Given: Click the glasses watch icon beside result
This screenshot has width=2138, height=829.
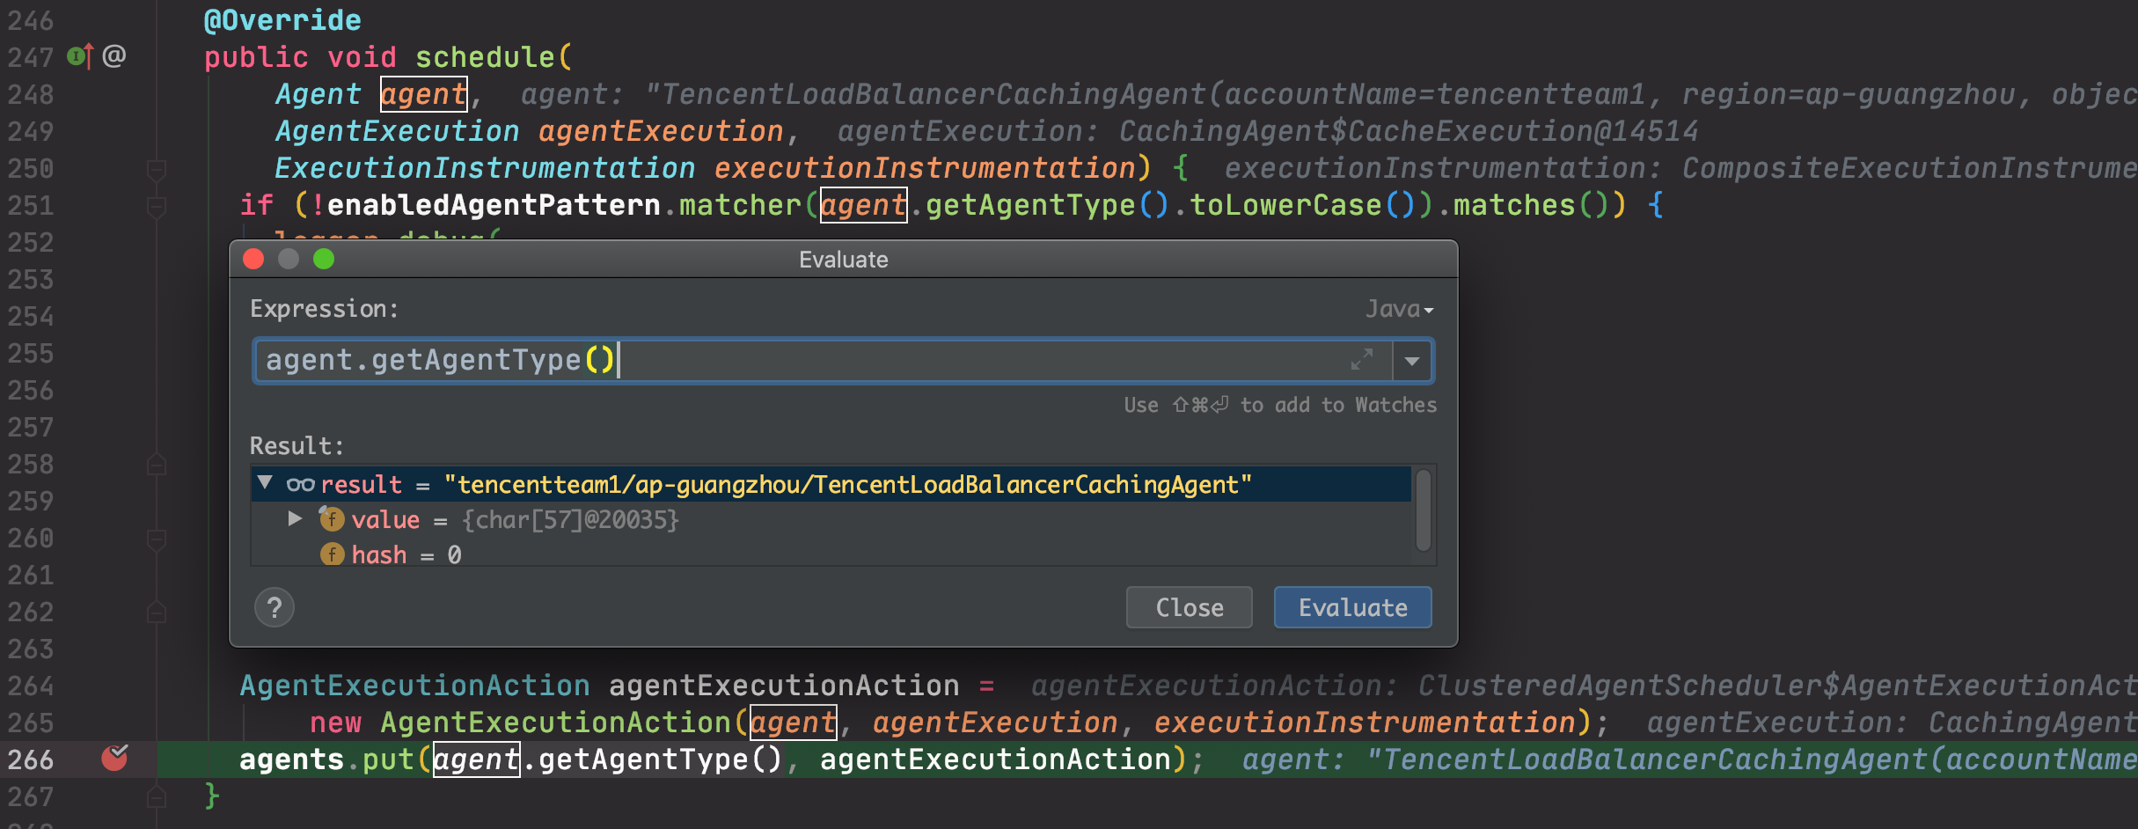Looking at the screenshot, I should pyautogui.click(x=300, y=485).
